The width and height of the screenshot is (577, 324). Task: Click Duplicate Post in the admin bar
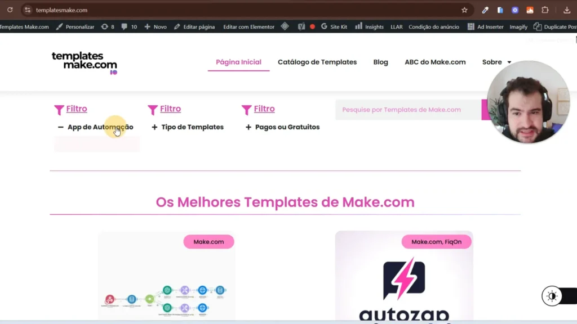(555, 27)
